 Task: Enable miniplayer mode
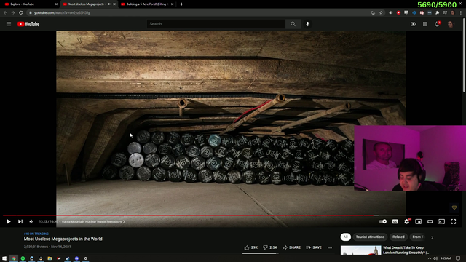(418, 221)
